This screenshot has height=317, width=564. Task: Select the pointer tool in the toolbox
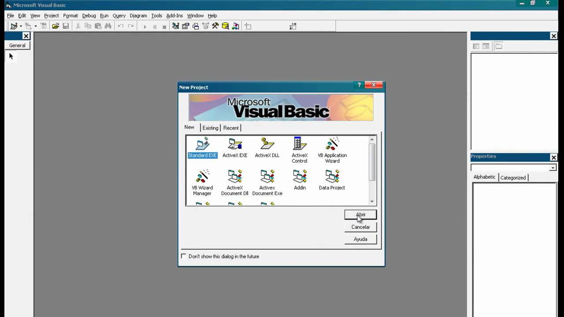tap(11, 56)
